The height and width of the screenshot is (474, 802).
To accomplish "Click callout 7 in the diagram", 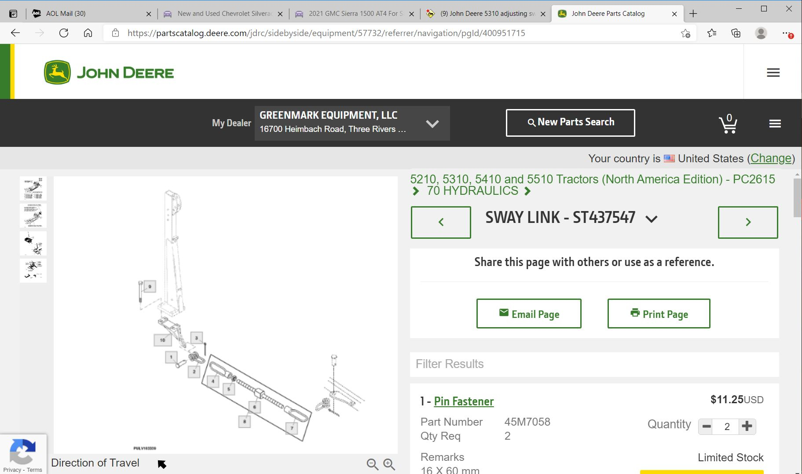I will tap(292, 428).
